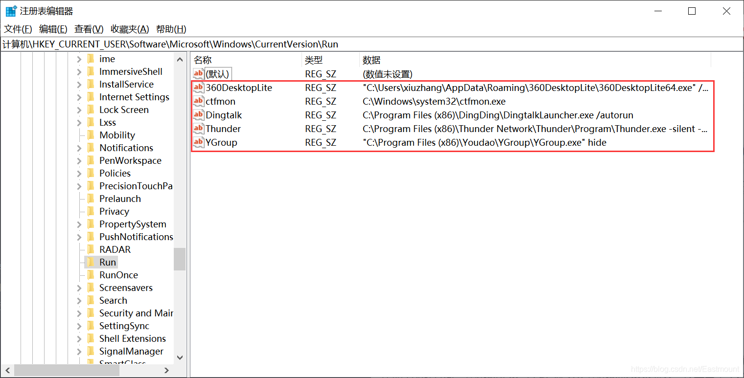Click the folder icon next to Mobility

[x=91, y=135]
